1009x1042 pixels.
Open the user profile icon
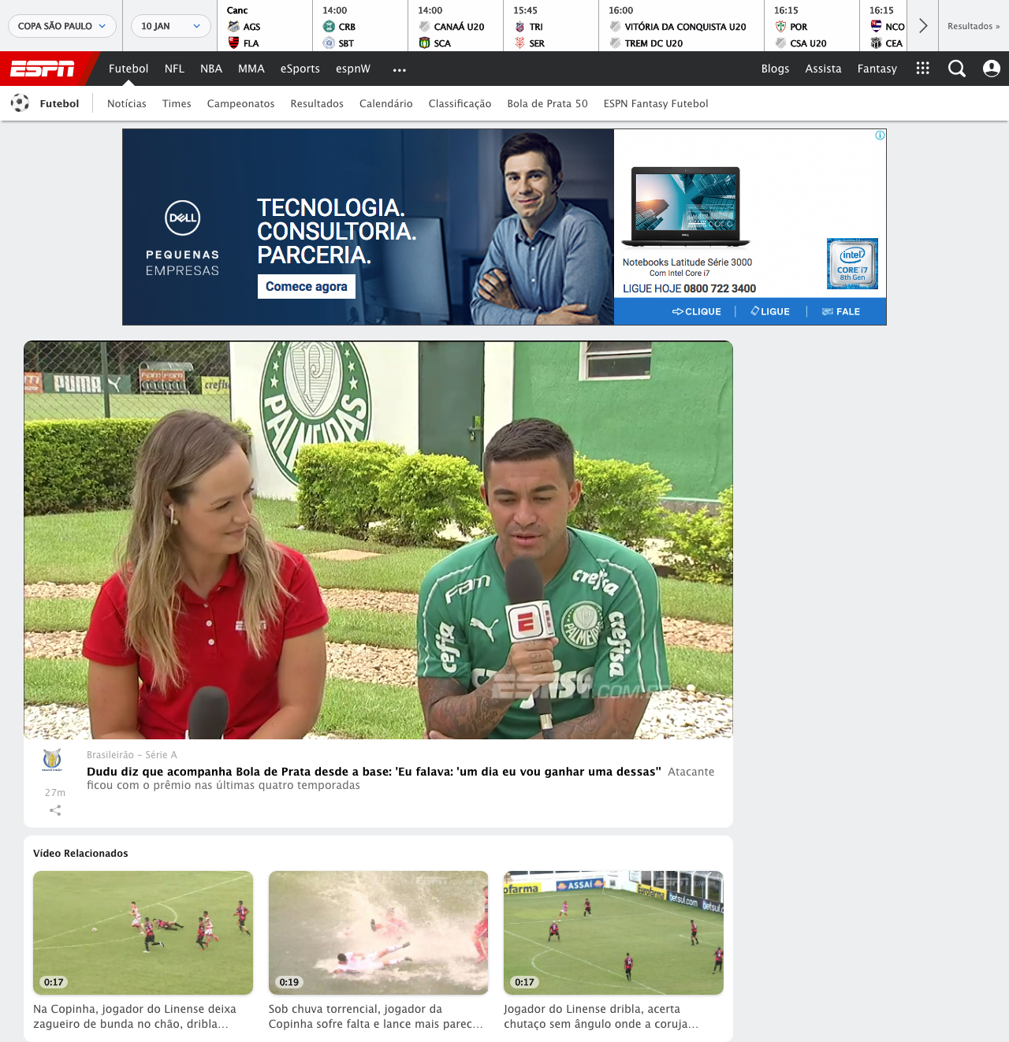(992, 69)
